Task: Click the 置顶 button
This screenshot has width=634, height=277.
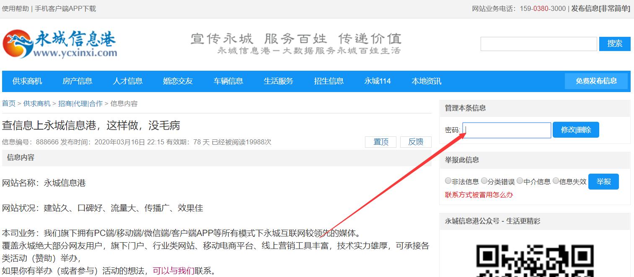Action: click(x=380, y=142)
